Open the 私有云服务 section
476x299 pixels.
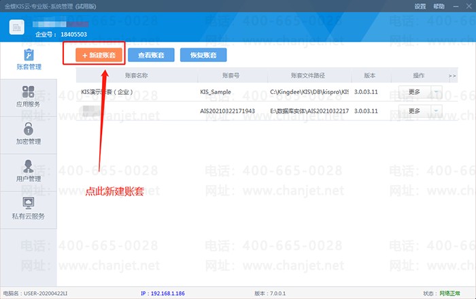coord(29,210)
